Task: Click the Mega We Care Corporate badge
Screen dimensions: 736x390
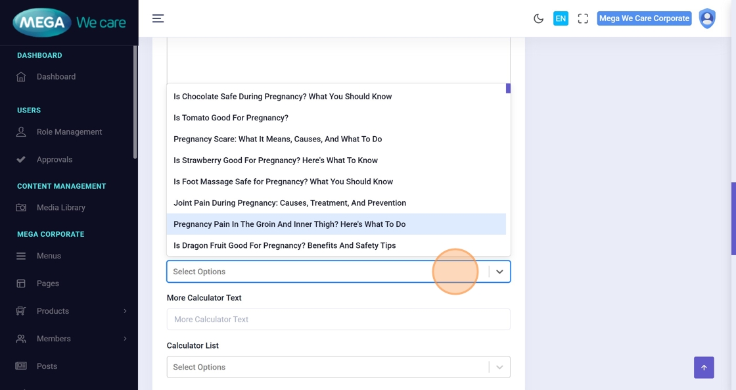Action: (x=644, y=18)
